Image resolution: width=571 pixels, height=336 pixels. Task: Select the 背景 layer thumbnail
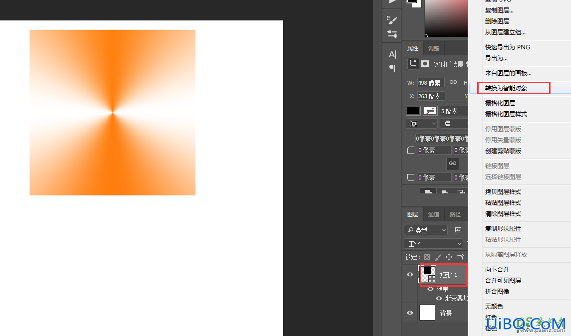coord(428,313)
